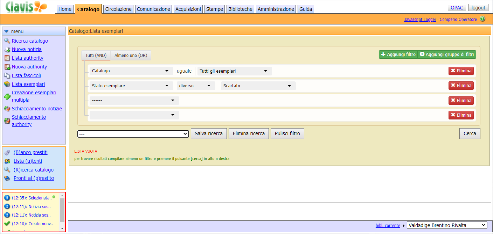Collapse the menu panel with triangle arrow
This screenshot has height=234, width=493.
[x=6, y=31]
